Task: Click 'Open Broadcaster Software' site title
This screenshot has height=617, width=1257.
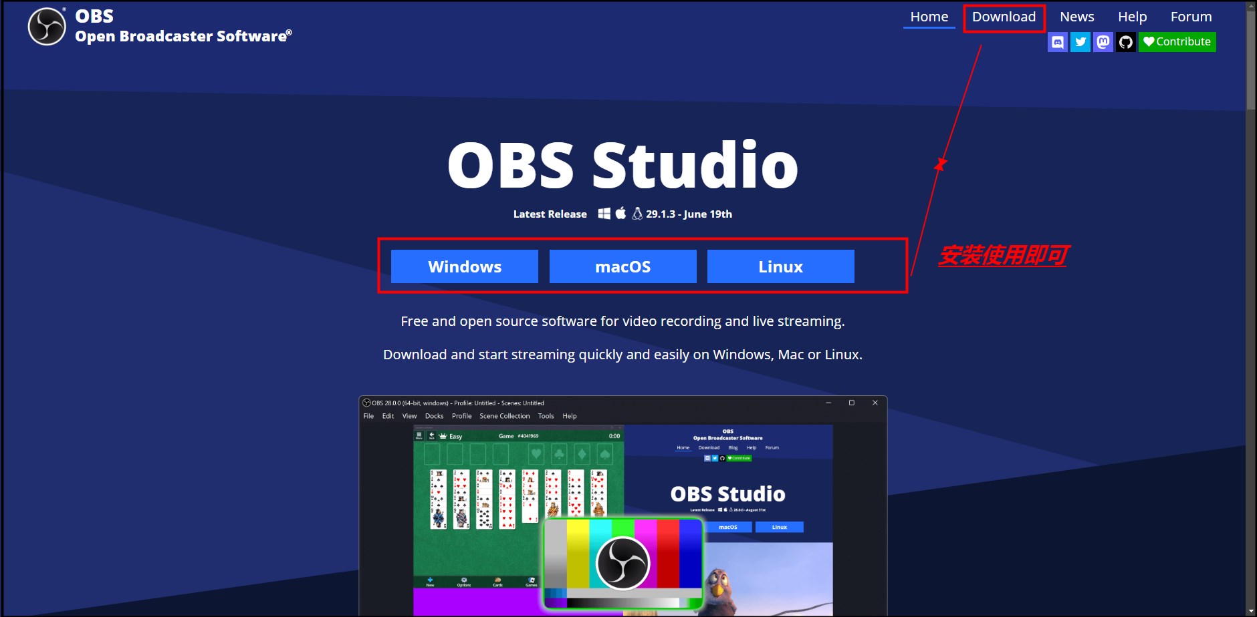Action: pos(183,37)
